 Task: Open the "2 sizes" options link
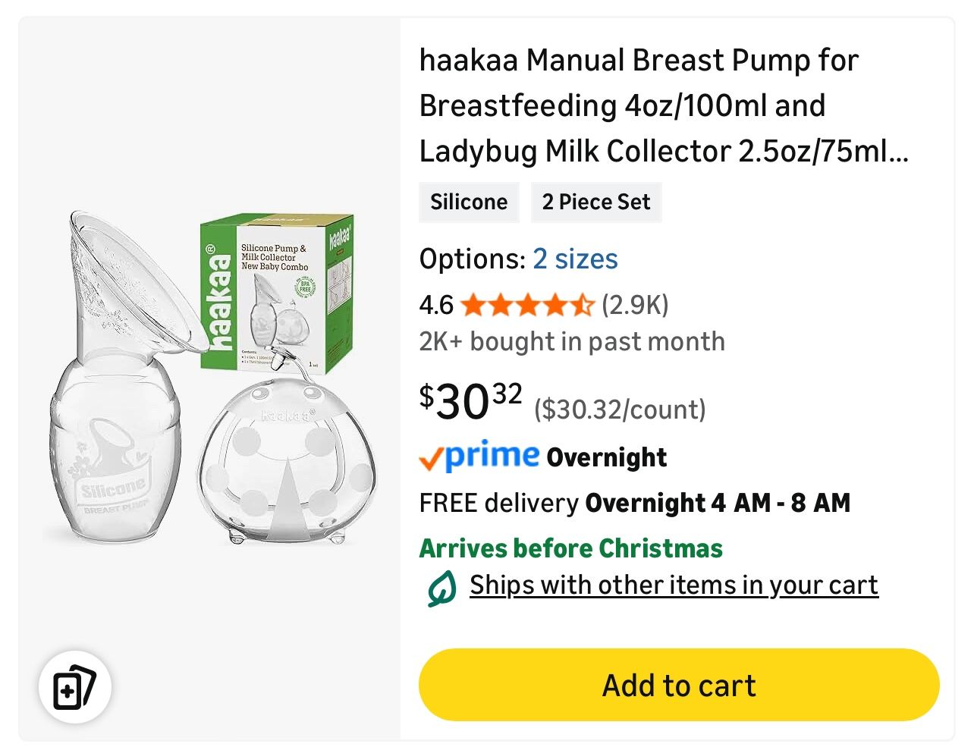point(574,259)
